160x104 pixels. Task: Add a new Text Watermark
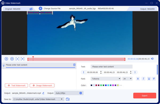(x=16, y=85)
